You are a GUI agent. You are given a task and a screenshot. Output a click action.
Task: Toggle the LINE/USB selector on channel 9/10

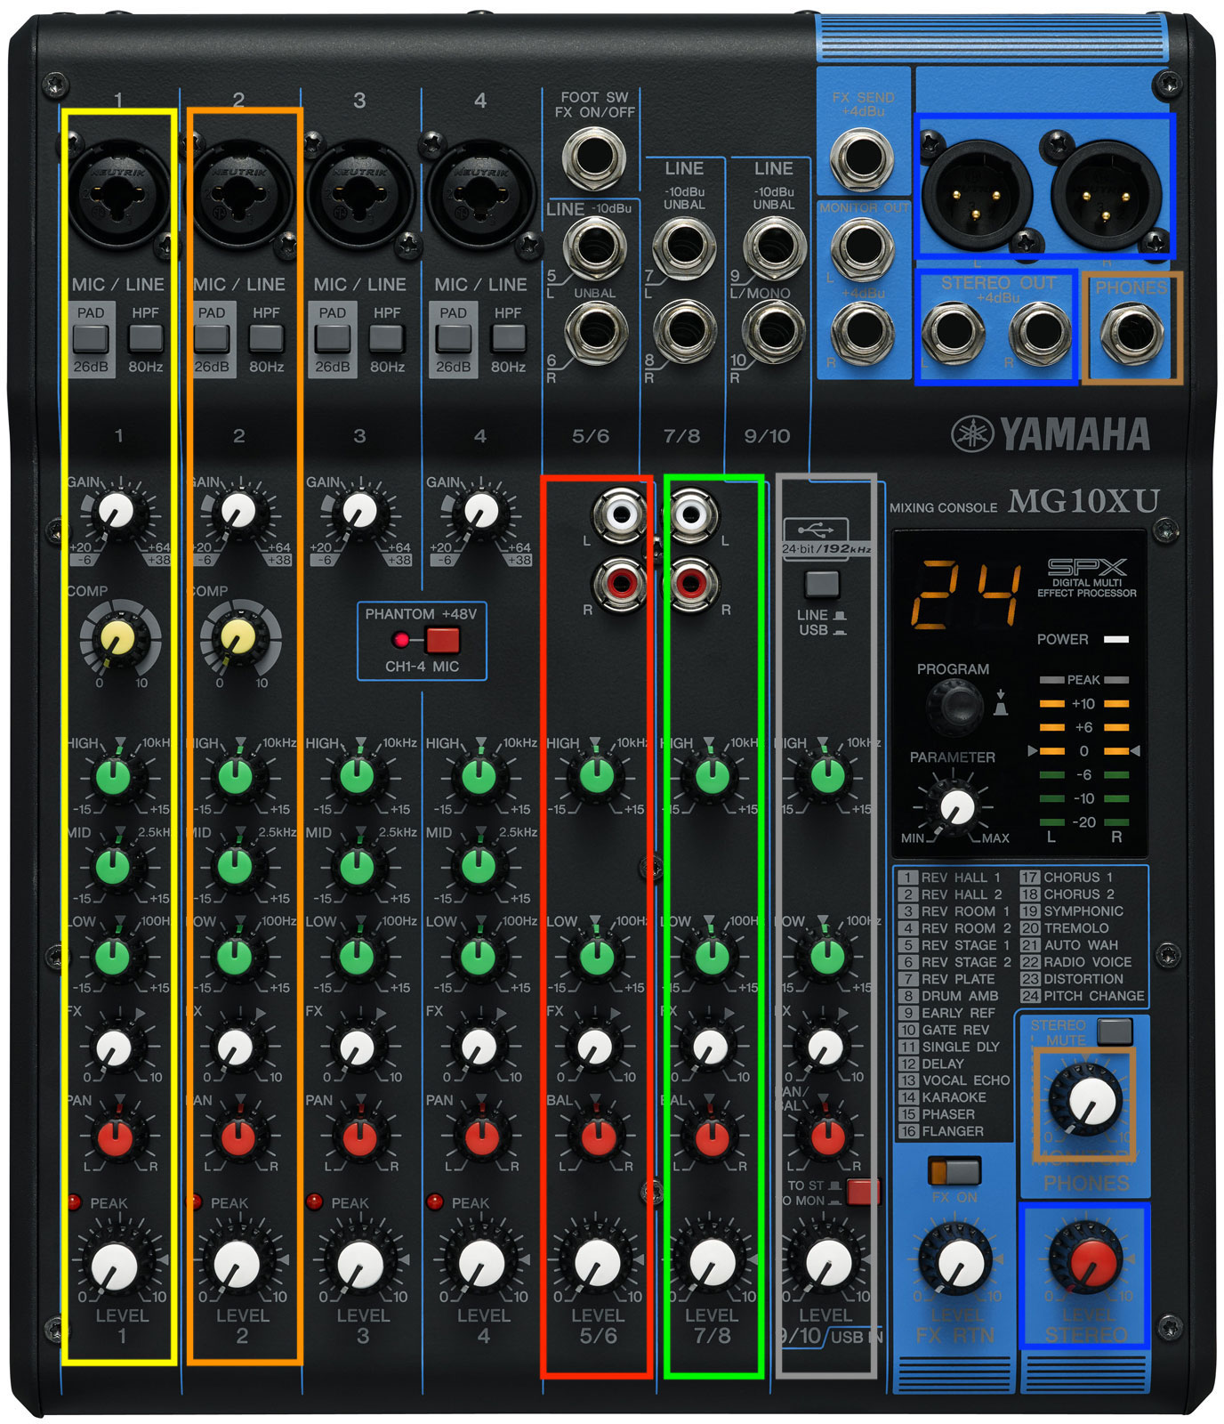pos(821,585)
